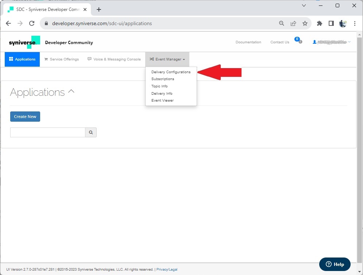Bookmark this page with star icon
363x275 pixels.
coord(305,23)
